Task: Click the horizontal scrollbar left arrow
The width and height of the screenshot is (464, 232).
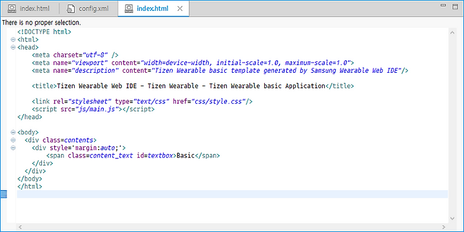Action: coord(20,227)
